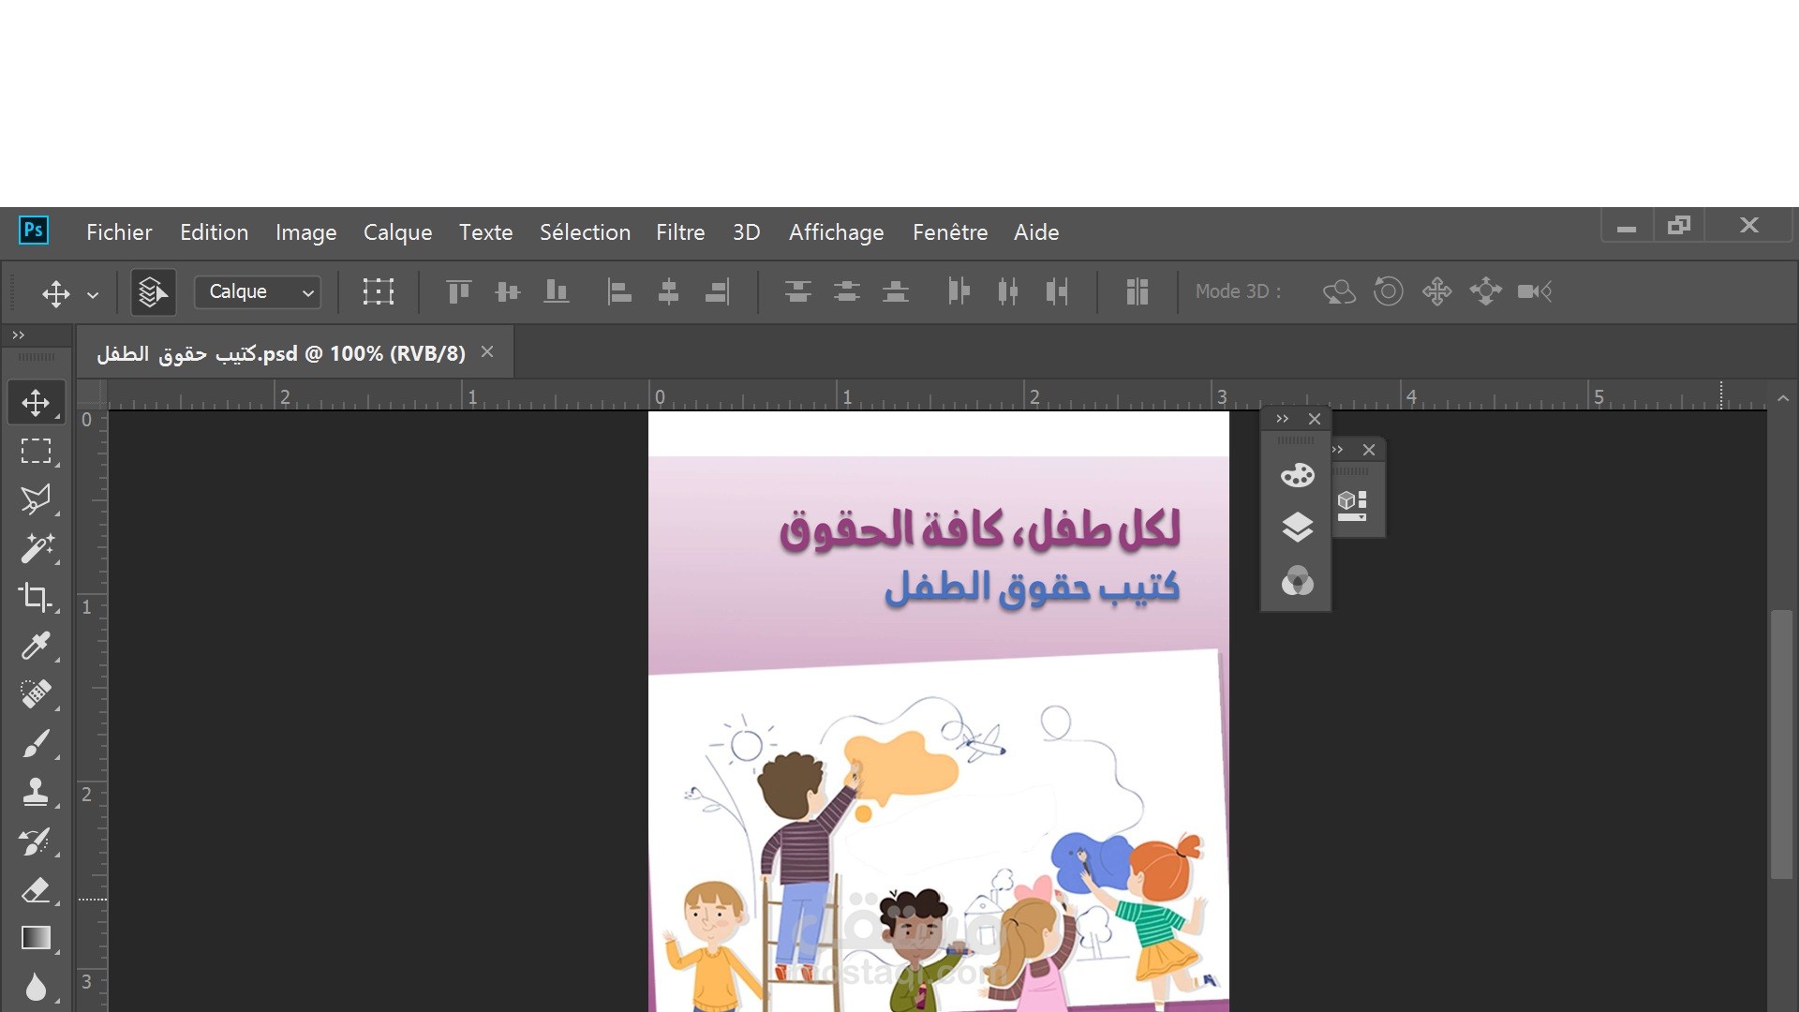Select the Crop tool
Screen dimensions: 1799x1012
pyautogui.click(x=36, y=597)
